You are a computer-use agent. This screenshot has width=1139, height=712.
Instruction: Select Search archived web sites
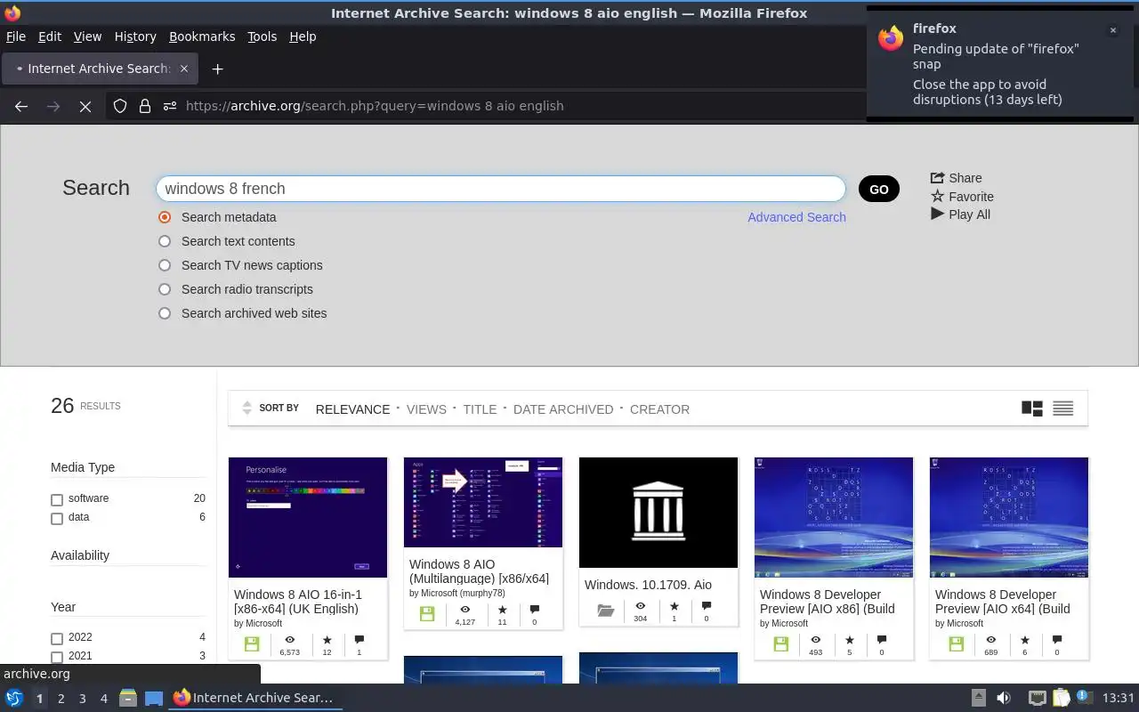(x=165, y=313)
